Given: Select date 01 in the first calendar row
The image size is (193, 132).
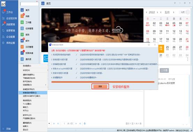Looking at the screenshot, I should (148, 24).
